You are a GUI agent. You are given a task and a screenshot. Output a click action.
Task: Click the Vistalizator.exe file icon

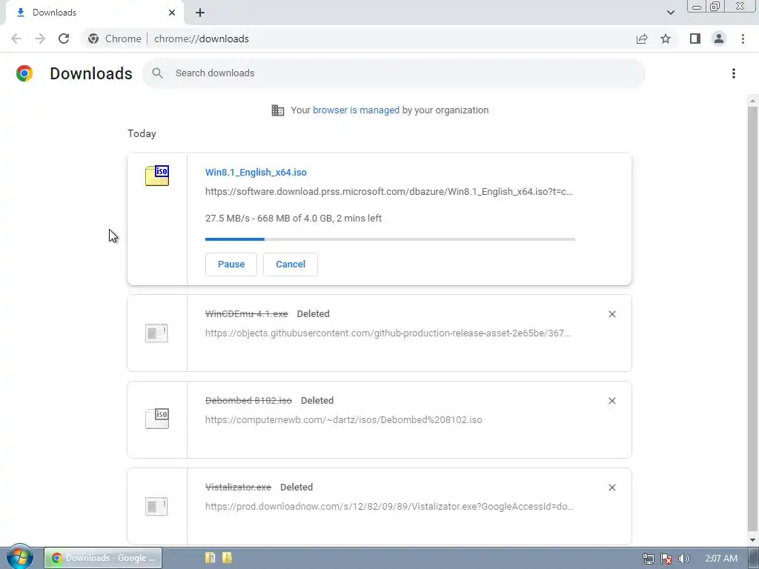coord(156,507)
